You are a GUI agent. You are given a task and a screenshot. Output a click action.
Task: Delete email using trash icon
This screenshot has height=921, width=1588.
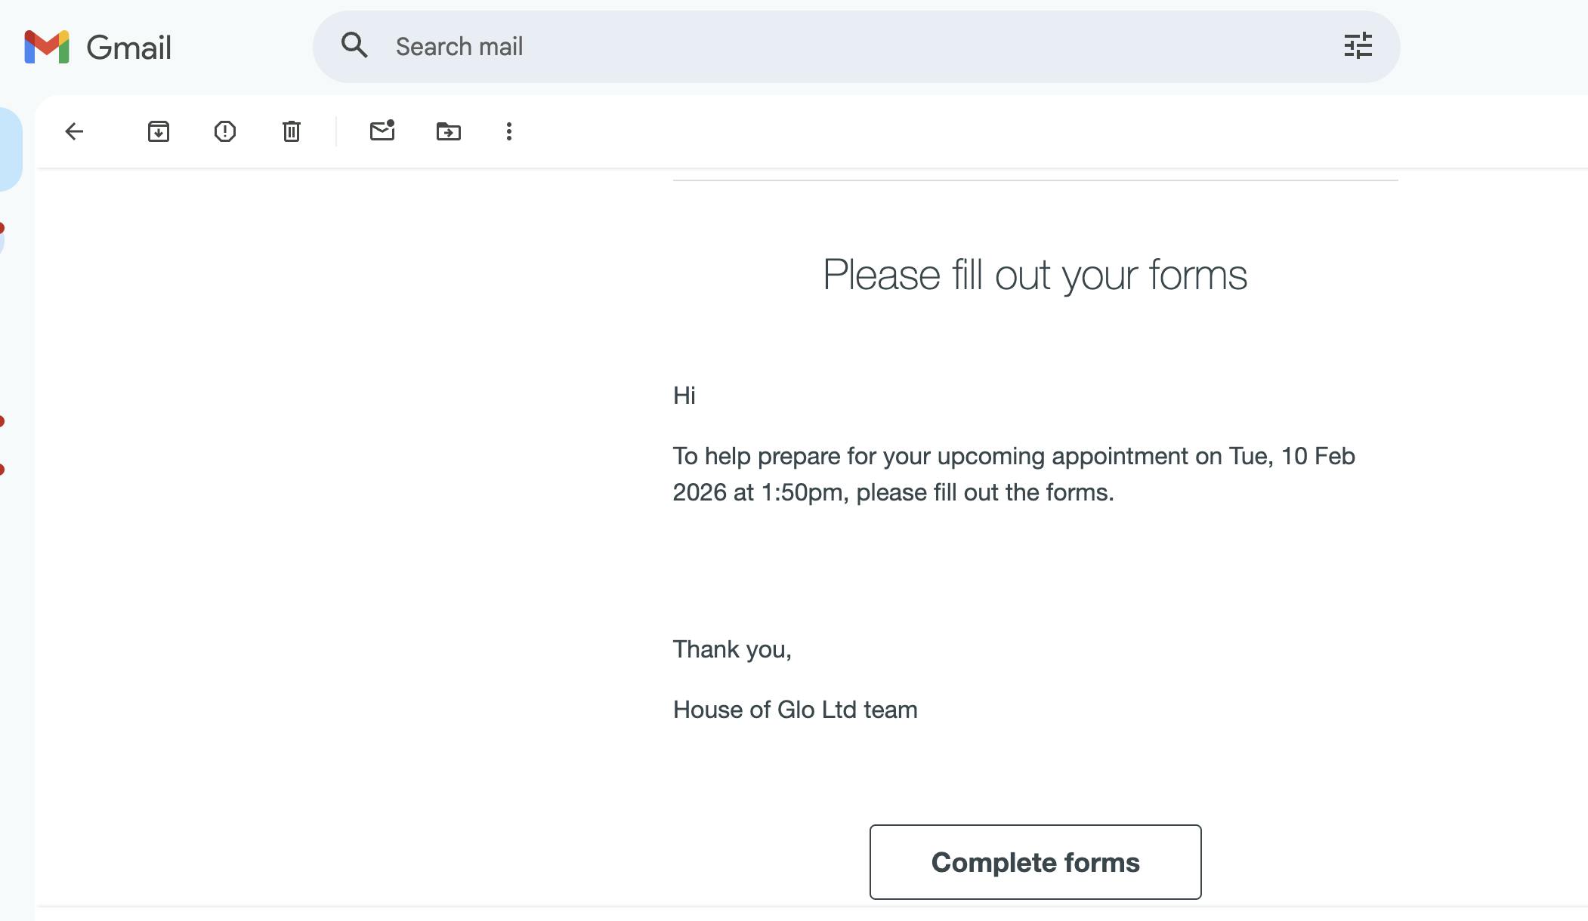click(x=292, y=131)
